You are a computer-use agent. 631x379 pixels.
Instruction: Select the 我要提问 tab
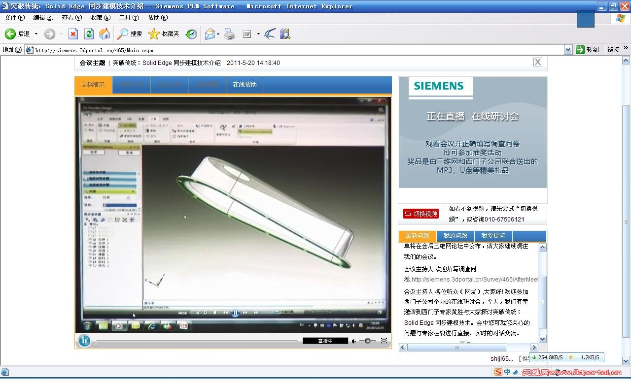point(493,236)
